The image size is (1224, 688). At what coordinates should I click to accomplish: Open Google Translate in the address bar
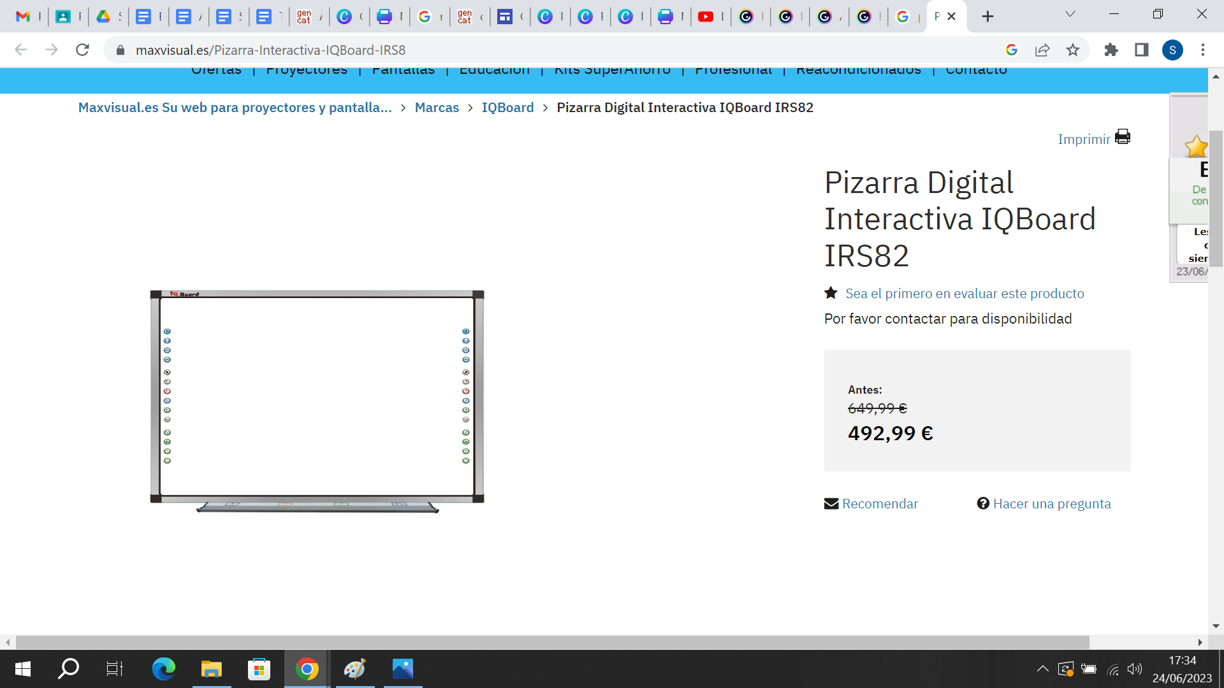point(1012,49)
